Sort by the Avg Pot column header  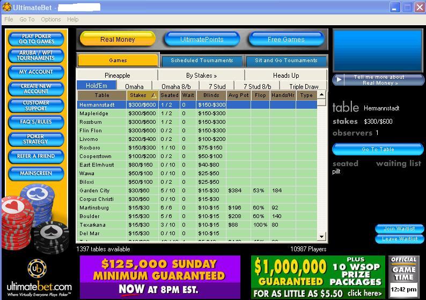tap(239, 95)
